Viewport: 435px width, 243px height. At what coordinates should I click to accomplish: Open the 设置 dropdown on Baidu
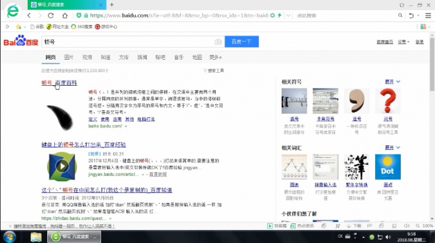(403, 42)
